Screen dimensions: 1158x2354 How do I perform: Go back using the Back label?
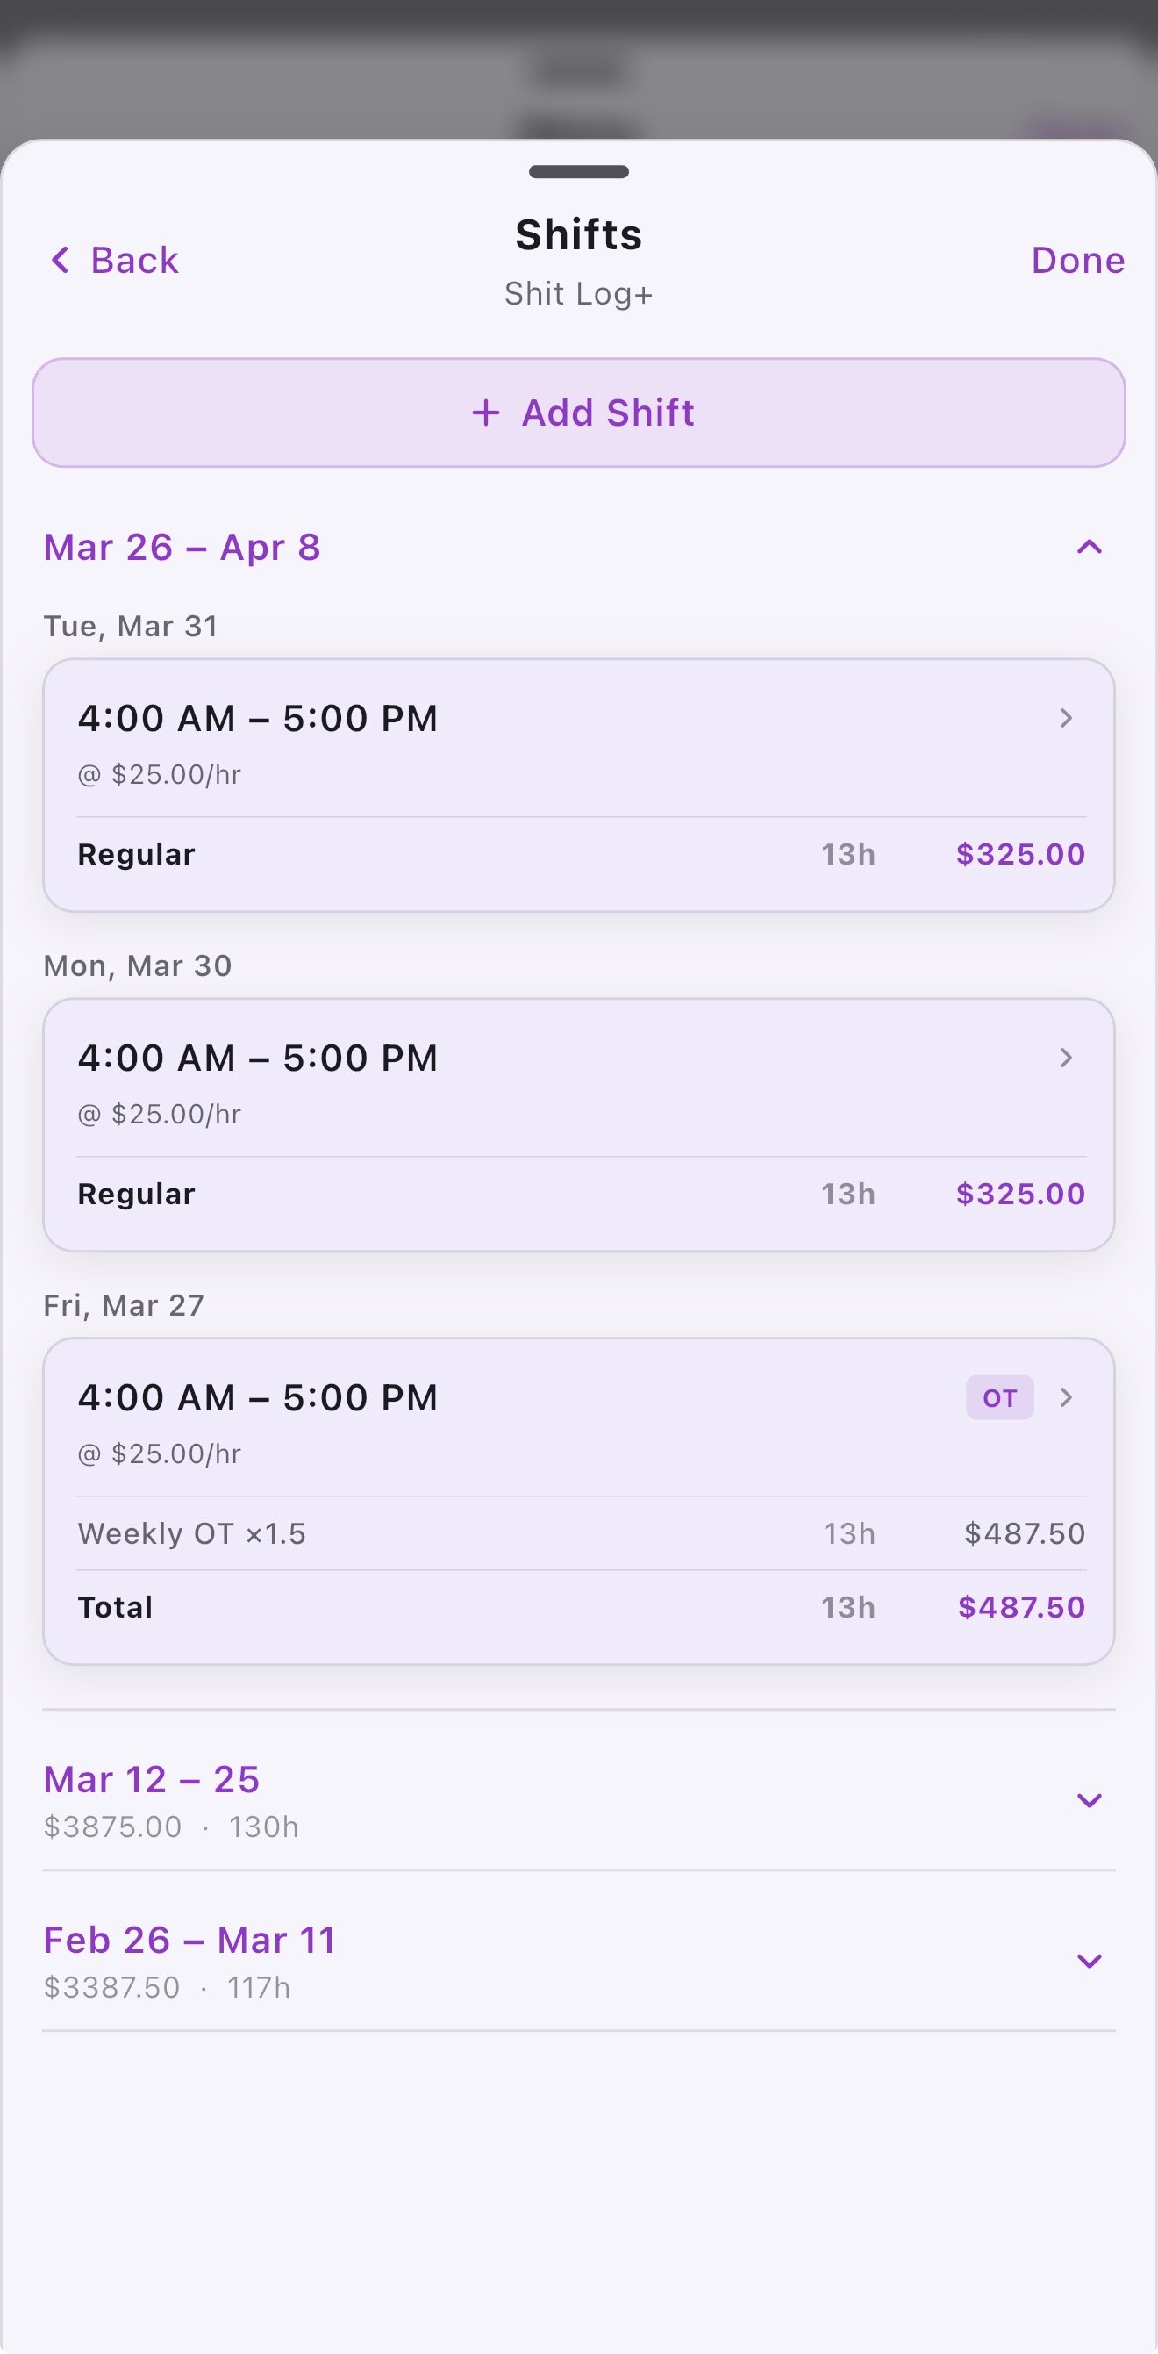click(134, 261)
